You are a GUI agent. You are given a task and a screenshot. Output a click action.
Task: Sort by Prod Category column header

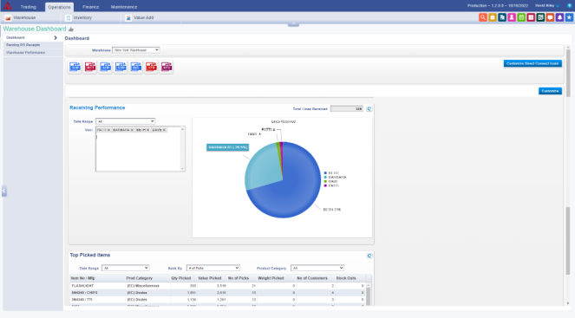pos(140,278)
